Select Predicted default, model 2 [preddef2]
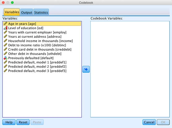 (37, 66)
